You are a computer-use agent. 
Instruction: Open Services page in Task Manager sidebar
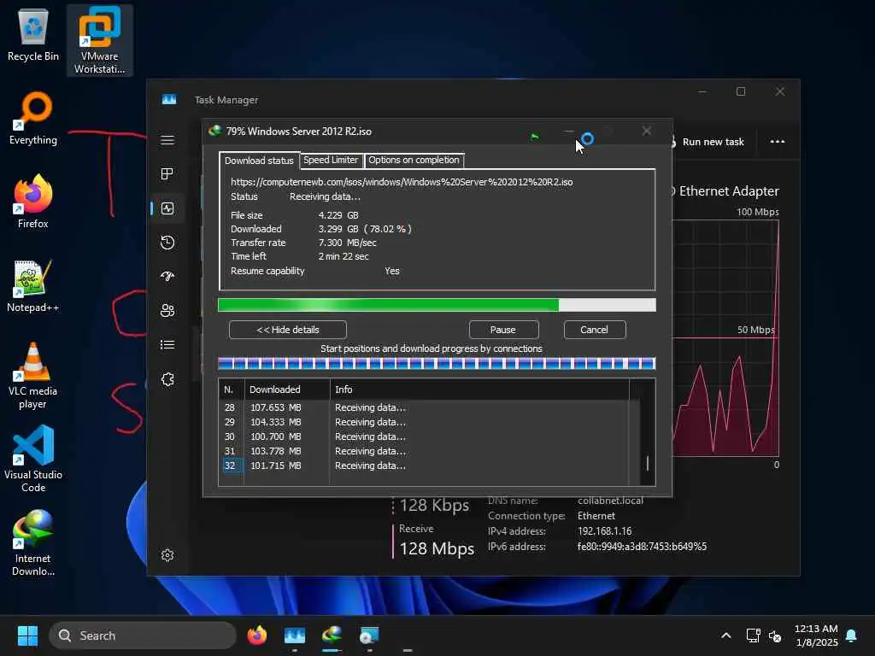coord(167,379)
